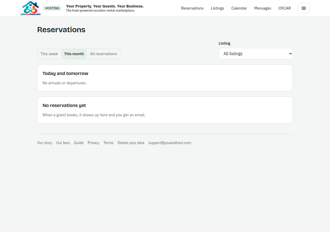The height and width of the screenshot is (232, 330).
Task: Open the Listings page
Action: click(x=217, y=8)
